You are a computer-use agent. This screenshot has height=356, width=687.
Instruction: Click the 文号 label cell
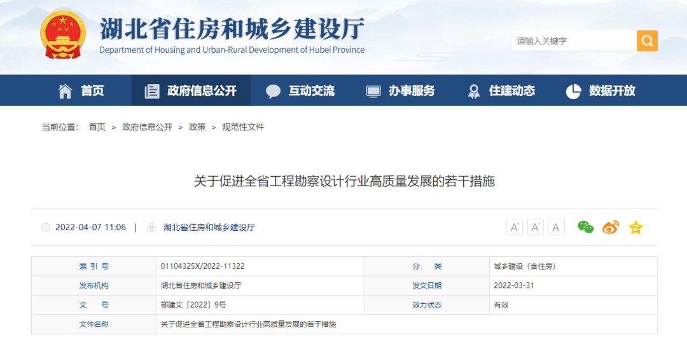[x=94, y=305]
